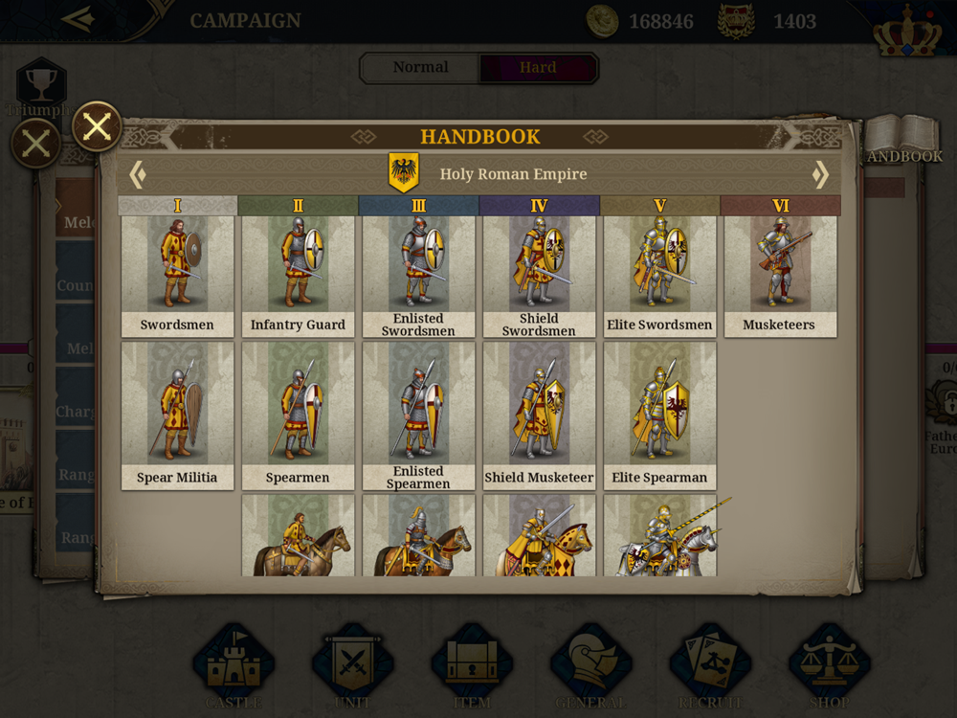Screen dimensions: 957x718
Task: Click the back arrow beside Campaign
Action: (x=78, y=19)
